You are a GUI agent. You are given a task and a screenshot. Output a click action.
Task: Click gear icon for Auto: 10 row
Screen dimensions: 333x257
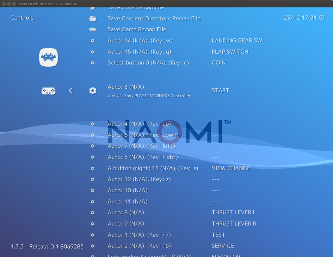93,191
